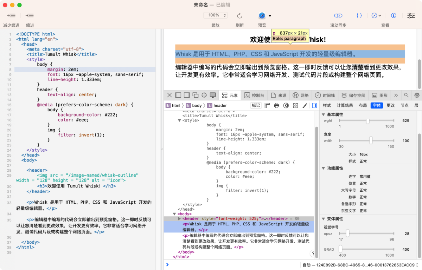Click the blue info icon in the toolbar
Viewport: 422px width, 270px height.
coord(394,15)
